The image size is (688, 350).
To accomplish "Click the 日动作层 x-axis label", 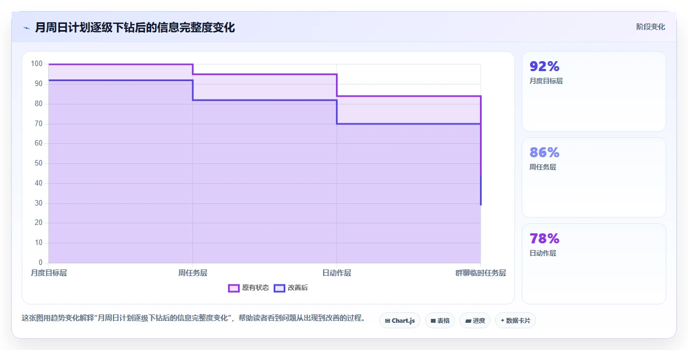I will tap(336, 273).
